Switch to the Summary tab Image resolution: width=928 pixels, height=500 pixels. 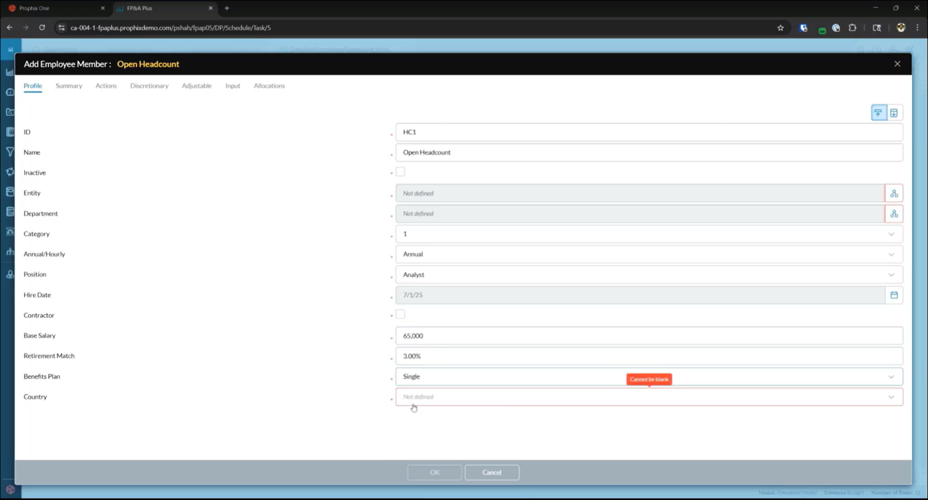tap(69, 86)
